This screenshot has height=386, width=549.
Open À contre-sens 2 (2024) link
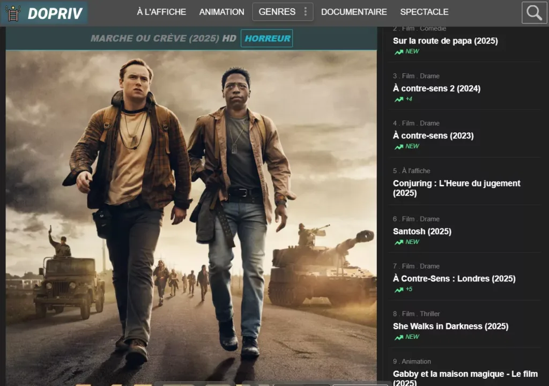coord(436,88)
